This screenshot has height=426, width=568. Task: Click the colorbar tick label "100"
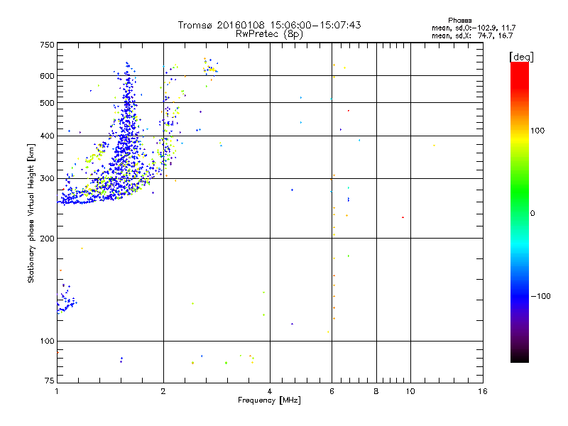click(537, 131)
